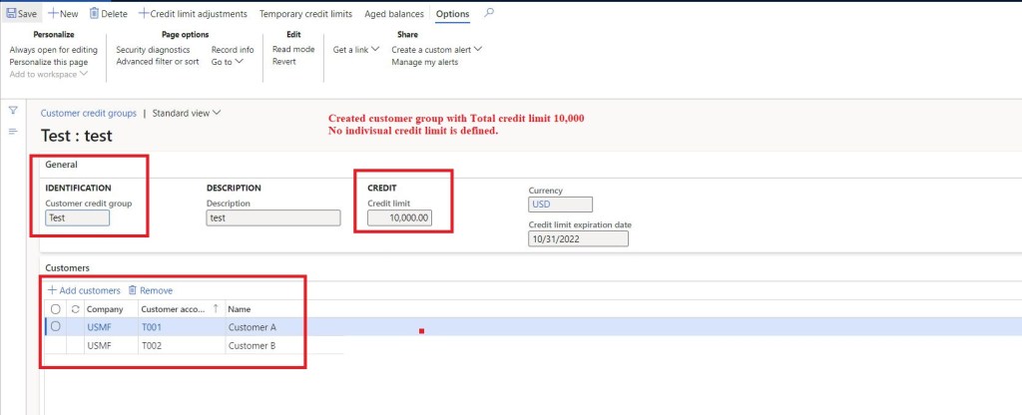Click the Remove trash icon in Customers
The height and width of the screenshot is (415, 1022).
click(133, 290)
